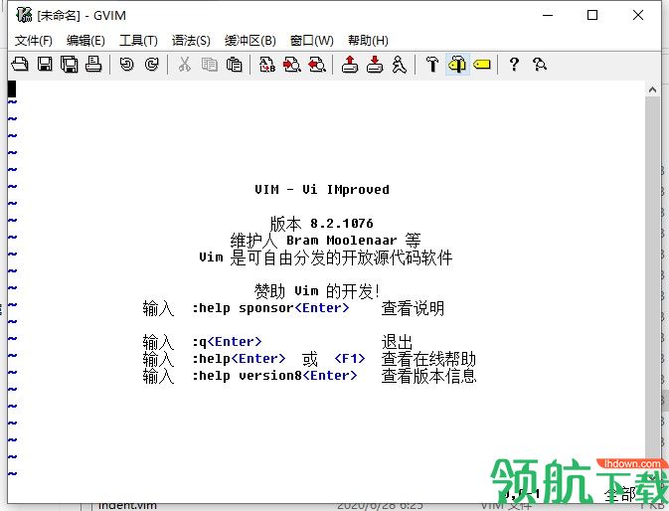Click the GVIM application icon in title bar
This screenshot has width=669, height=511.
point(24,15)
